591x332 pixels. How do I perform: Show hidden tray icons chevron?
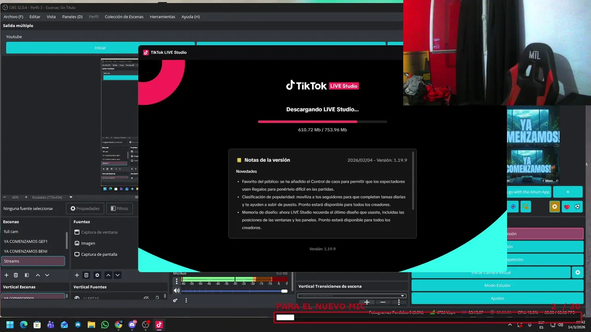click(510, 325)
